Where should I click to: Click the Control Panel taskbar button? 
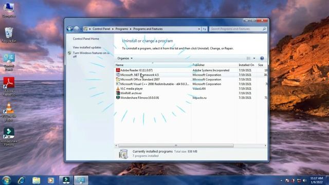pyautogui.click(x=81, y=180)
